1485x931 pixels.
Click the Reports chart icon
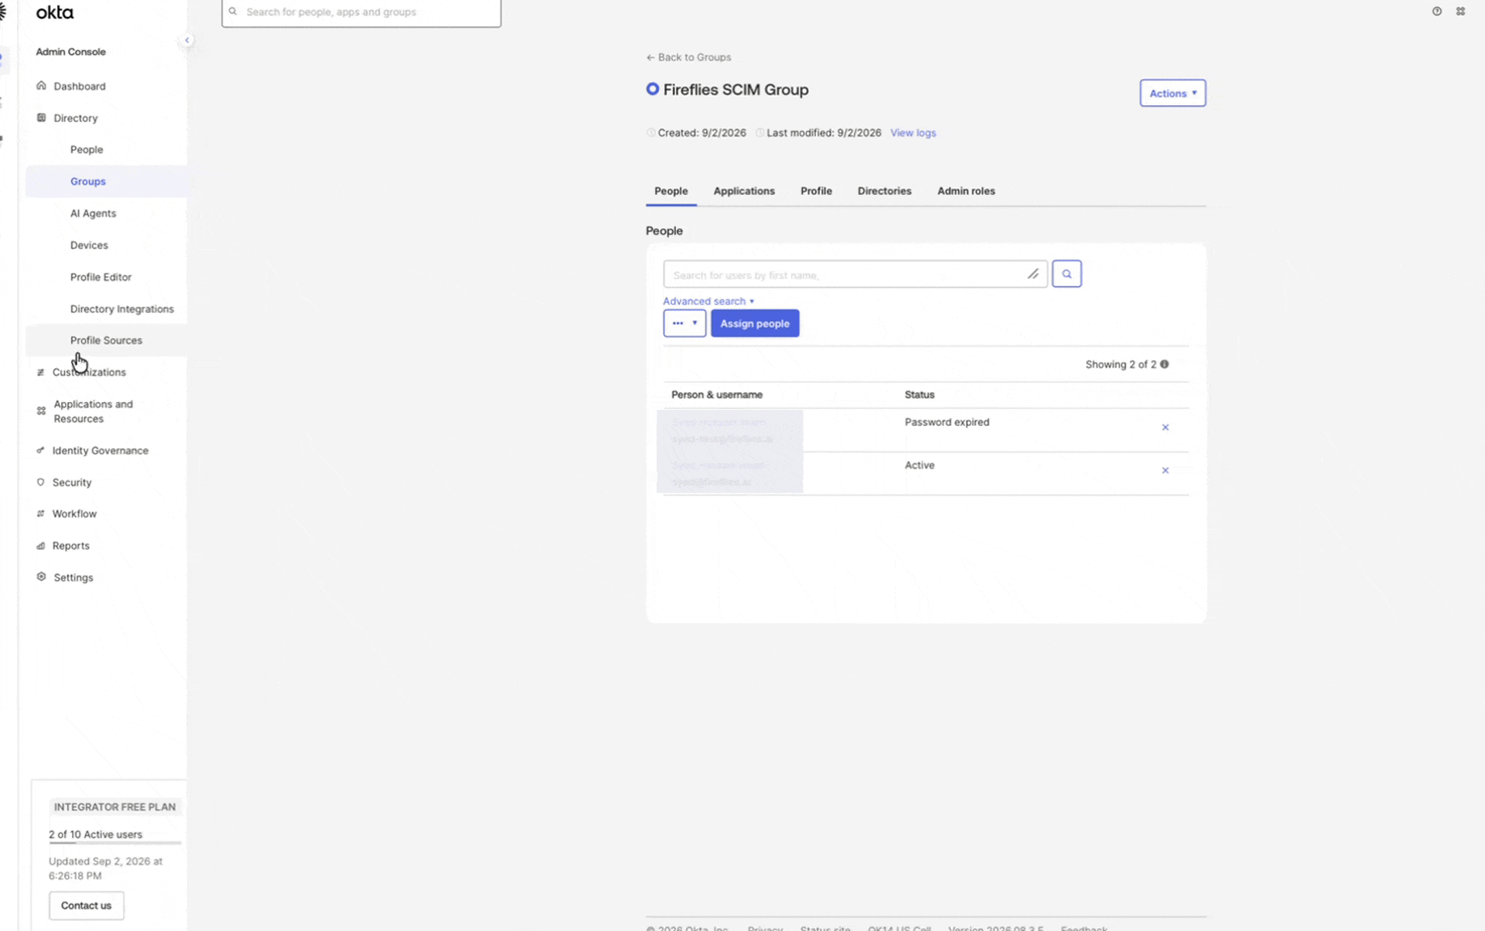[x=40, y=545]
